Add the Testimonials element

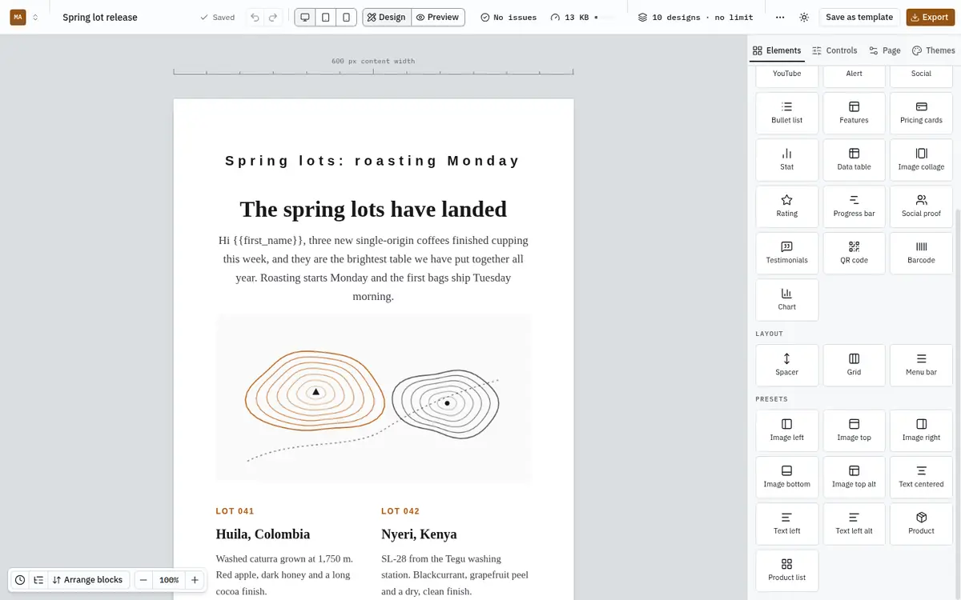787,253
